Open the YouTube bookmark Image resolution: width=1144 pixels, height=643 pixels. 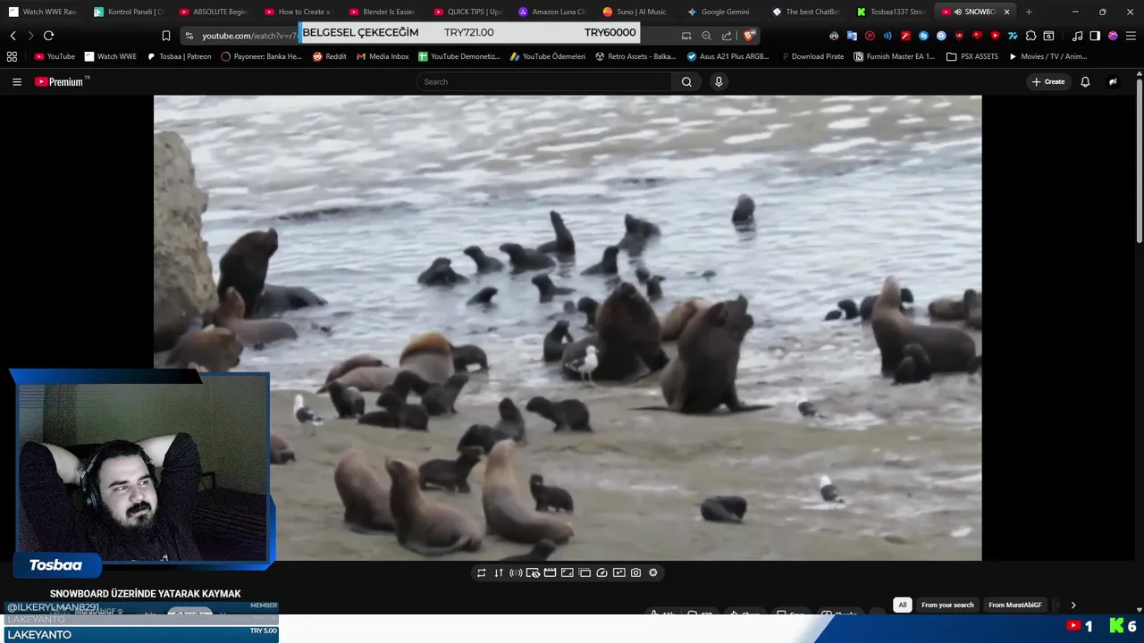pyautogui.click(x=55, y=56)
